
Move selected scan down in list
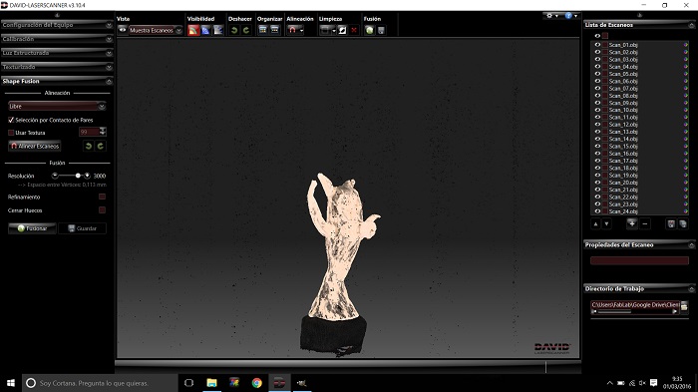606,224
